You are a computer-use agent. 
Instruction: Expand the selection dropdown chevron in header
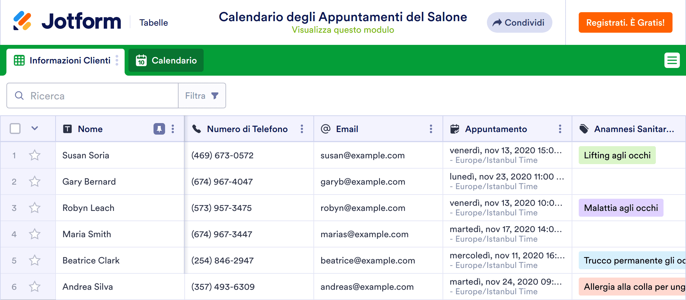coord(35,129)
